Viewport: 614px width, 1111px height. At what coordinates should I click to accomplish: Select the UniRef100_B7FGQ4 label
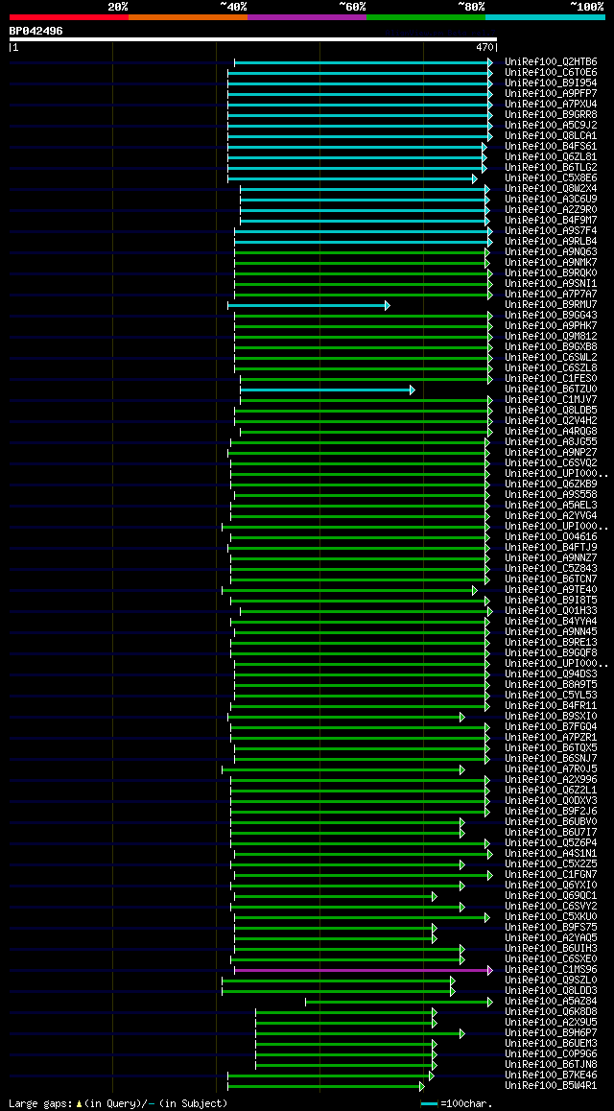click(551, 727)
